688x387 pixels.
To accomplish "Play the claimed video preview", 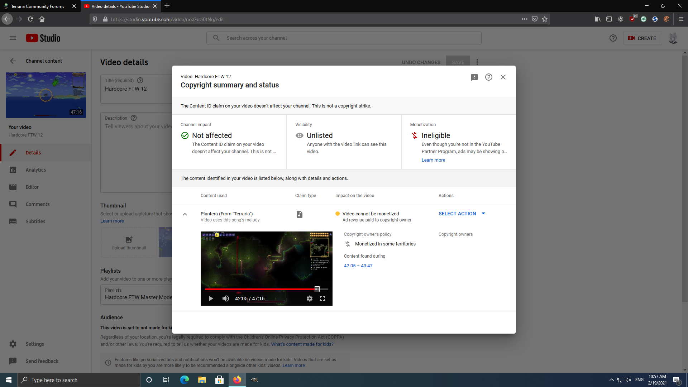I will (x=211, y=298).
